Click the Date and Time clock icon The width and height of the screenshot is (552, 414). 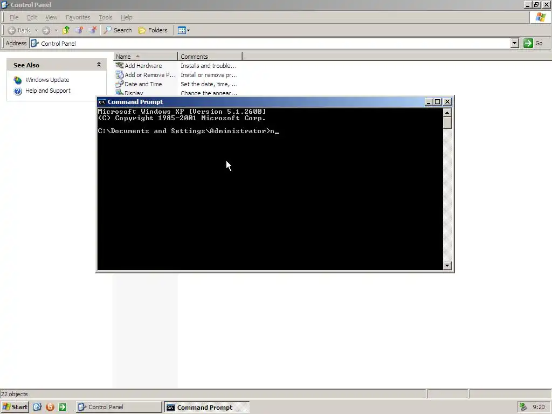click(x=120, y=84)
